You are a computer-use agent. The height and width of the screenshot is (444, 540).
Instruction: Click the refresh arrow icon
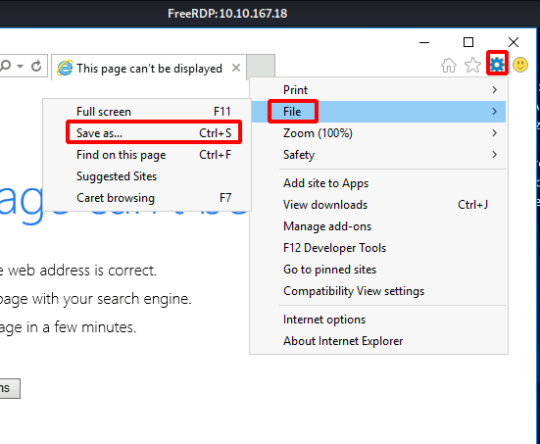pyautogui.click(x=36, y=66)
